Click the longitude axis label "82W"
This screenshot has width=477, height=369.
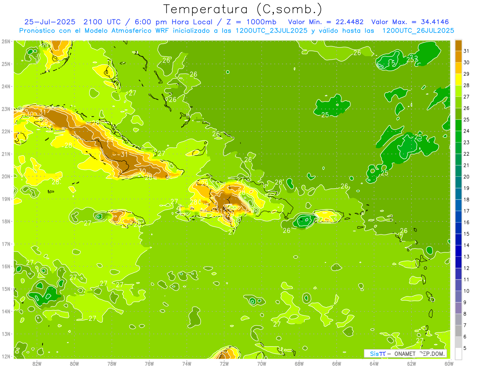pyautogui.click(x=37, y=363)
